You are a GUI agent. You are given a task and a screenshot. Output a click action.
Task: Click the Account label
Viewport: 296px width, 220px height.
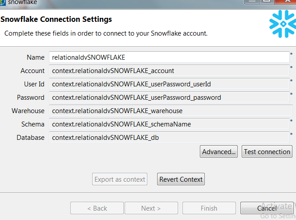point(32,71)
